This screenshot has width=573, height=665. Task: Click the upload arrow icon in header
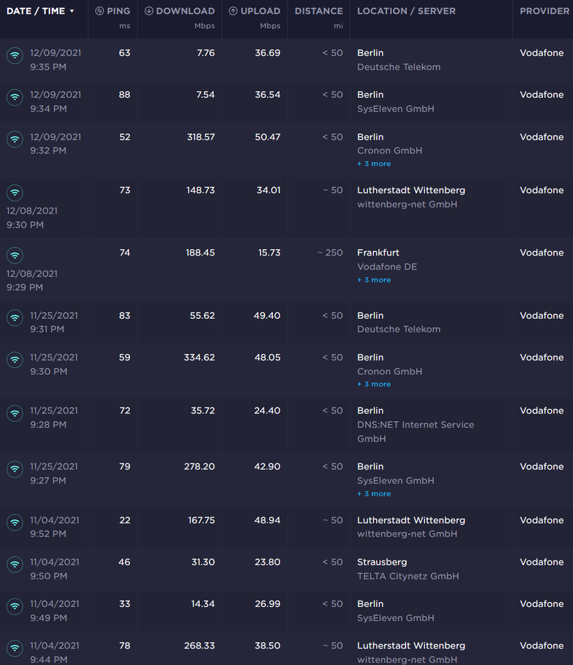click(x=233, y=11)
